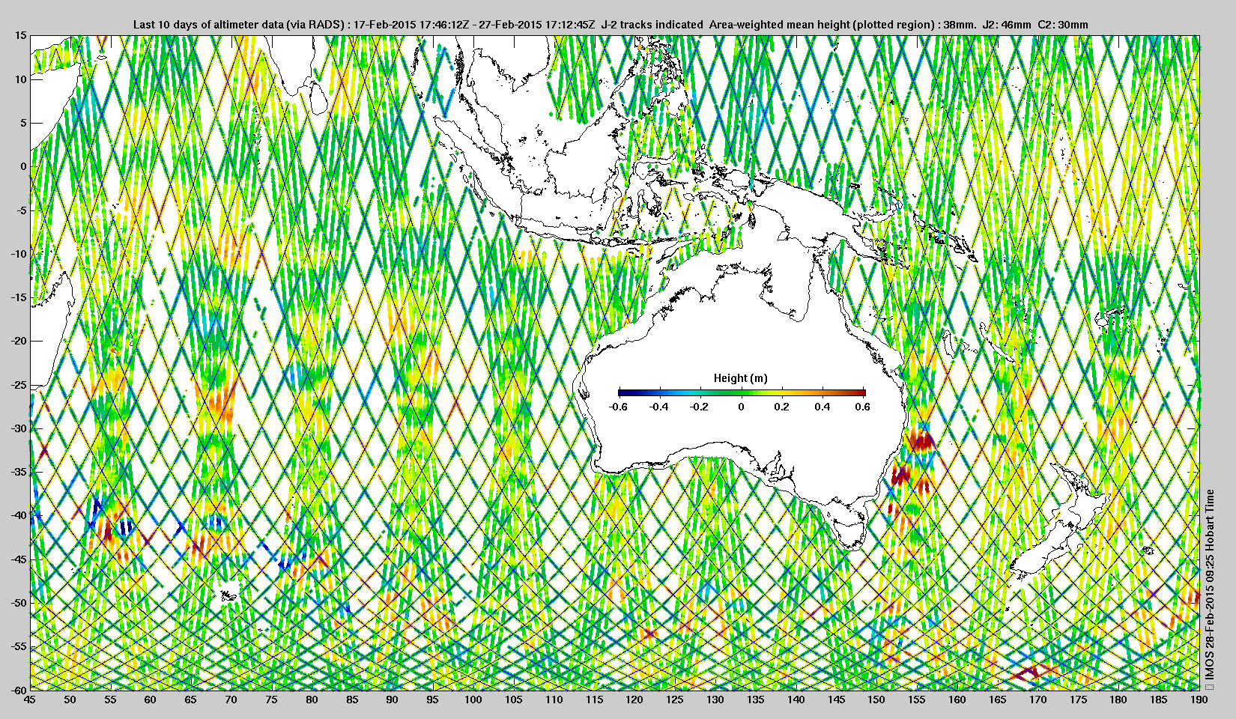Click the 0.4 label under the colorbar

coord(822,407)
